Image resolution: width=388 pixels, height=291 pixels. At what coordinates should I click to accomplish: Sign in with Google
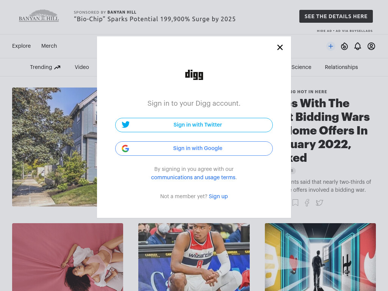[194, 149]
